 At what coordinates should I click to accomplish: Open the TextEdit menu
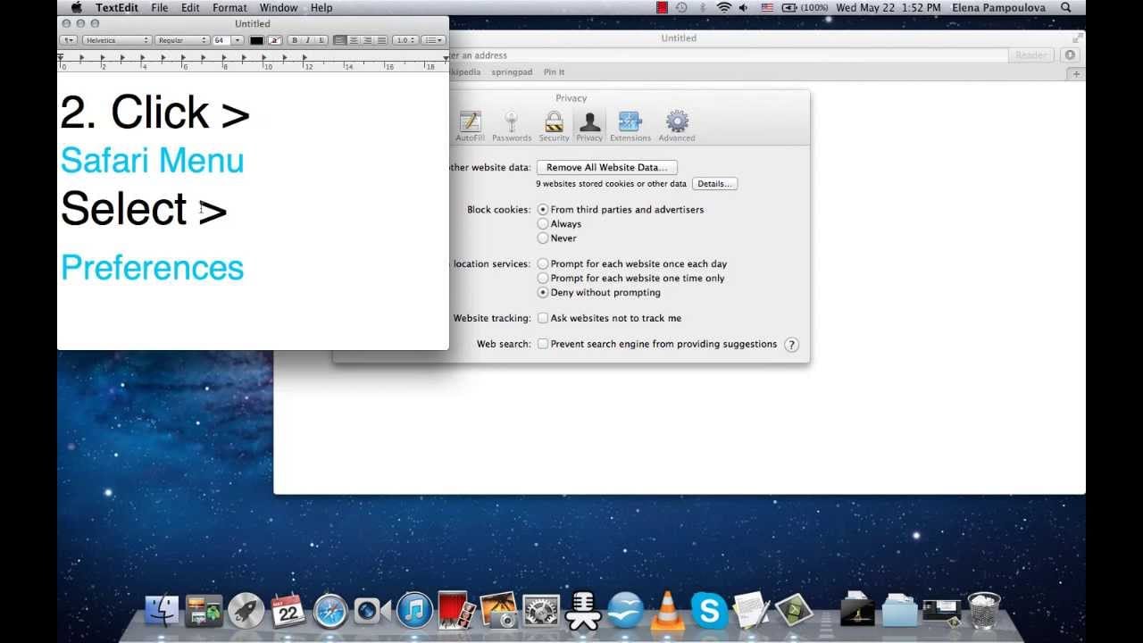(117, 7)
